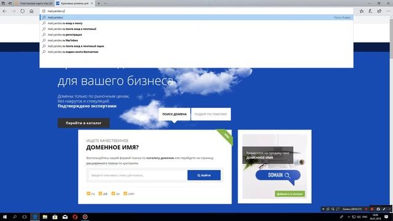The width and height of the screenshot is (393, 221).
Task: Switch to the 'Подбор по тематике' tab
Action: pyautogui.click(x=211, y=114)
